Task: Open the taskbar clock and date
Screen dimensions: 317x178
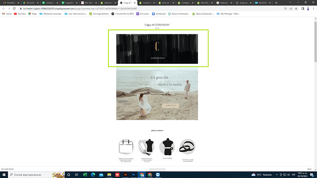Action: click(x=302, y=175)
